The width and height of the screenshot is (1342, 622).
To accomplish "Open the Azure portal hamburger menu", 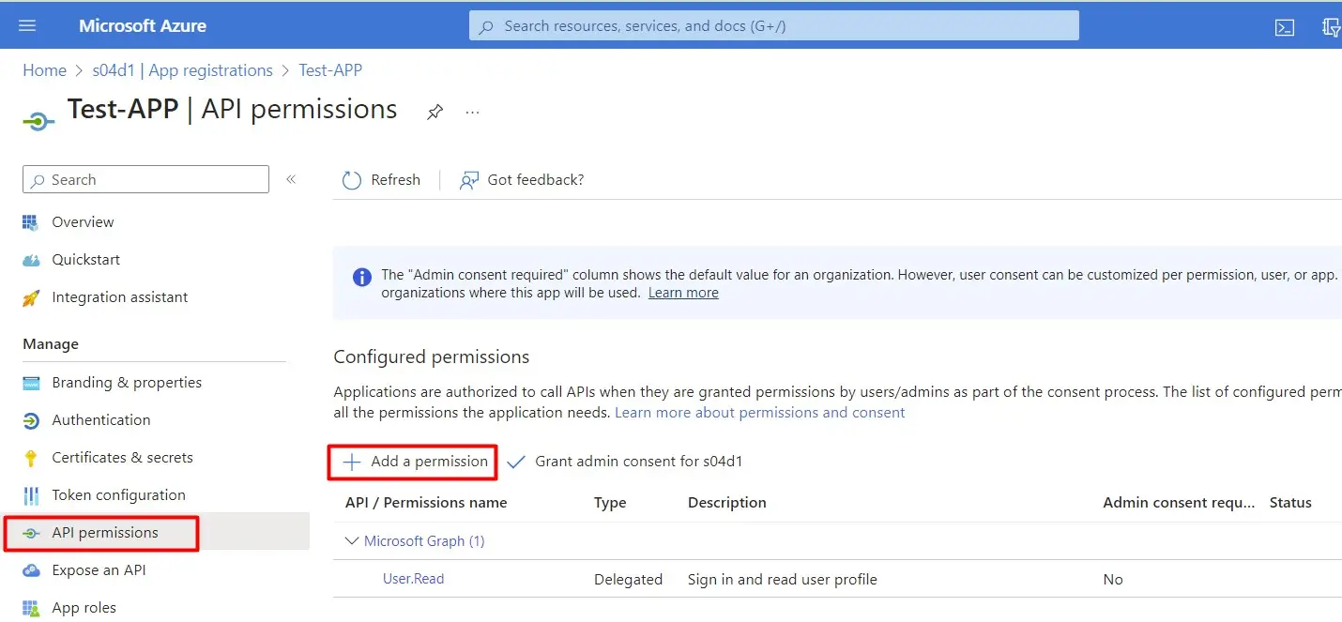I will pos(27,25).
